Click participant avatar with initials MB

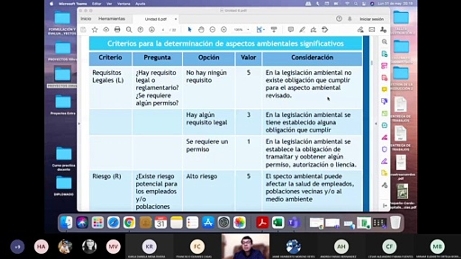[x=437, y=247]
